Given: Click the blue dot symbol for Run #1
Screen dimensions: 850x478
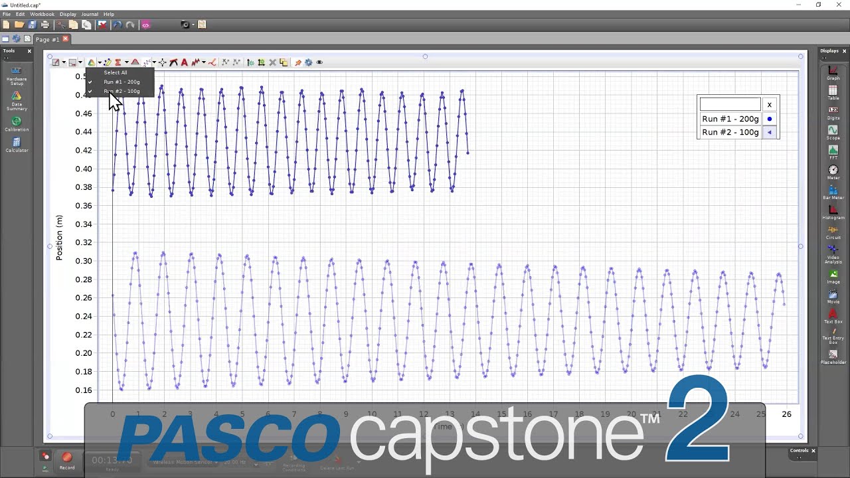Looking at the screenshot, I should coord(770,119).
